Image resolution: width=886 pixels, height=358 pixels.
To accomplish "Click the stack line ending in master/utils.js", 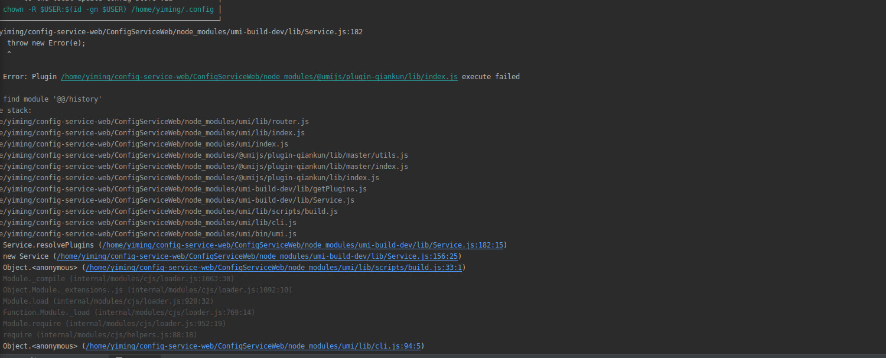I will 204,155.
